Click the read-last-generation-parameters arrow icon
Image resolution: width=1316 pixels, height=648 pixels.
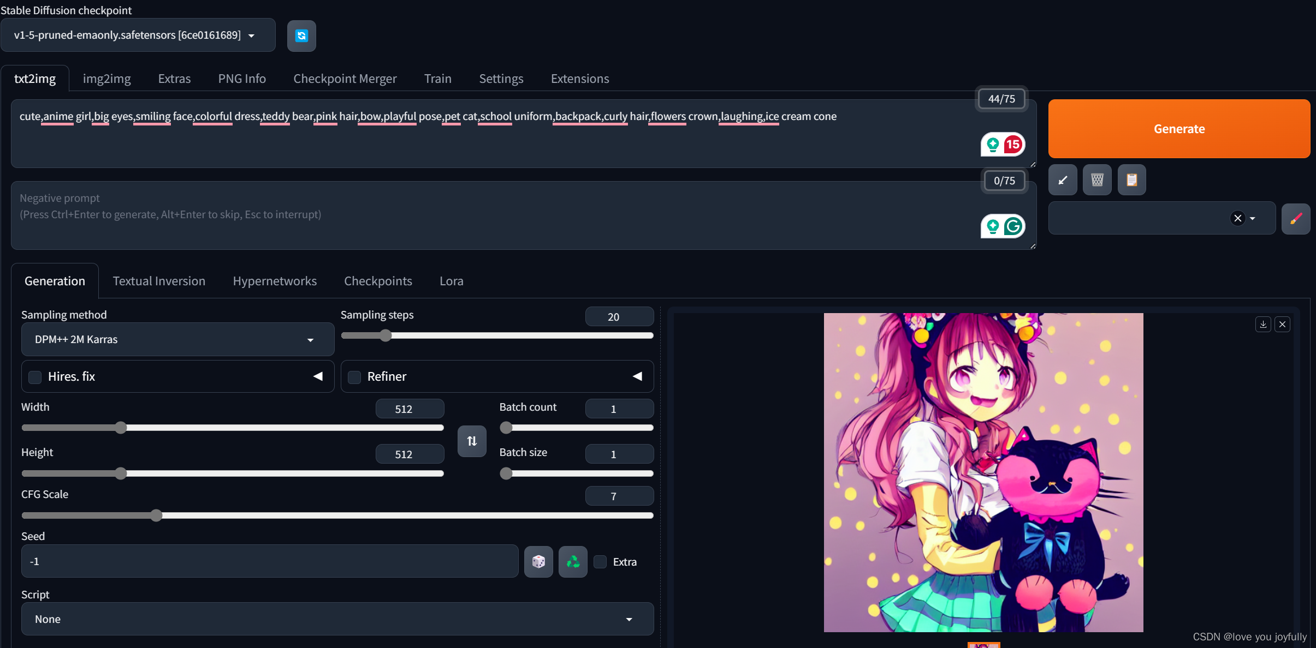(1063, 180)
